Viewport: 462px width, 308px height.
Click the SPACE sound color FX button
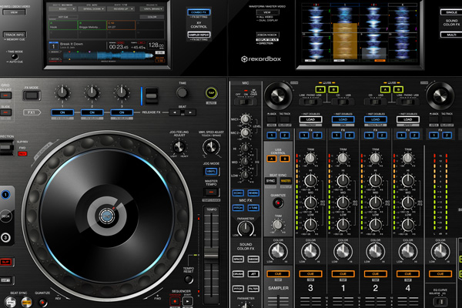[238, 259]
